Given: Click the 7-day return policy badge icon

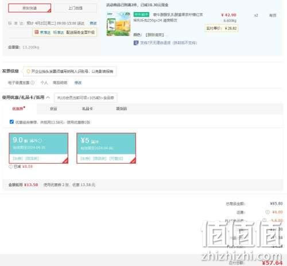Looking at the screenshot, I should tap(136, 43).
